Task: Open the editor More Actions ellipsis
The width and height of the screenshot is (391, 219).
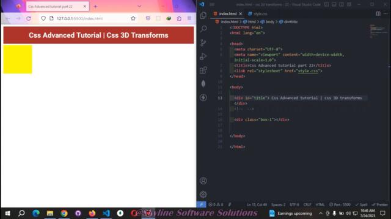Action: 386,13
